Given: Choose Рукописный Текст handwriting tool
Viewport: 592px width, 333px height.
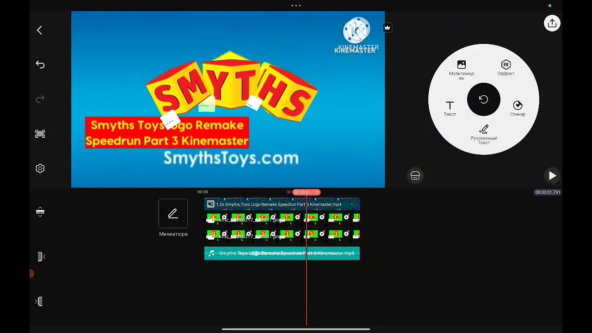Looking at the screenshot, I should pyautogui.click(x=484, y=135).
